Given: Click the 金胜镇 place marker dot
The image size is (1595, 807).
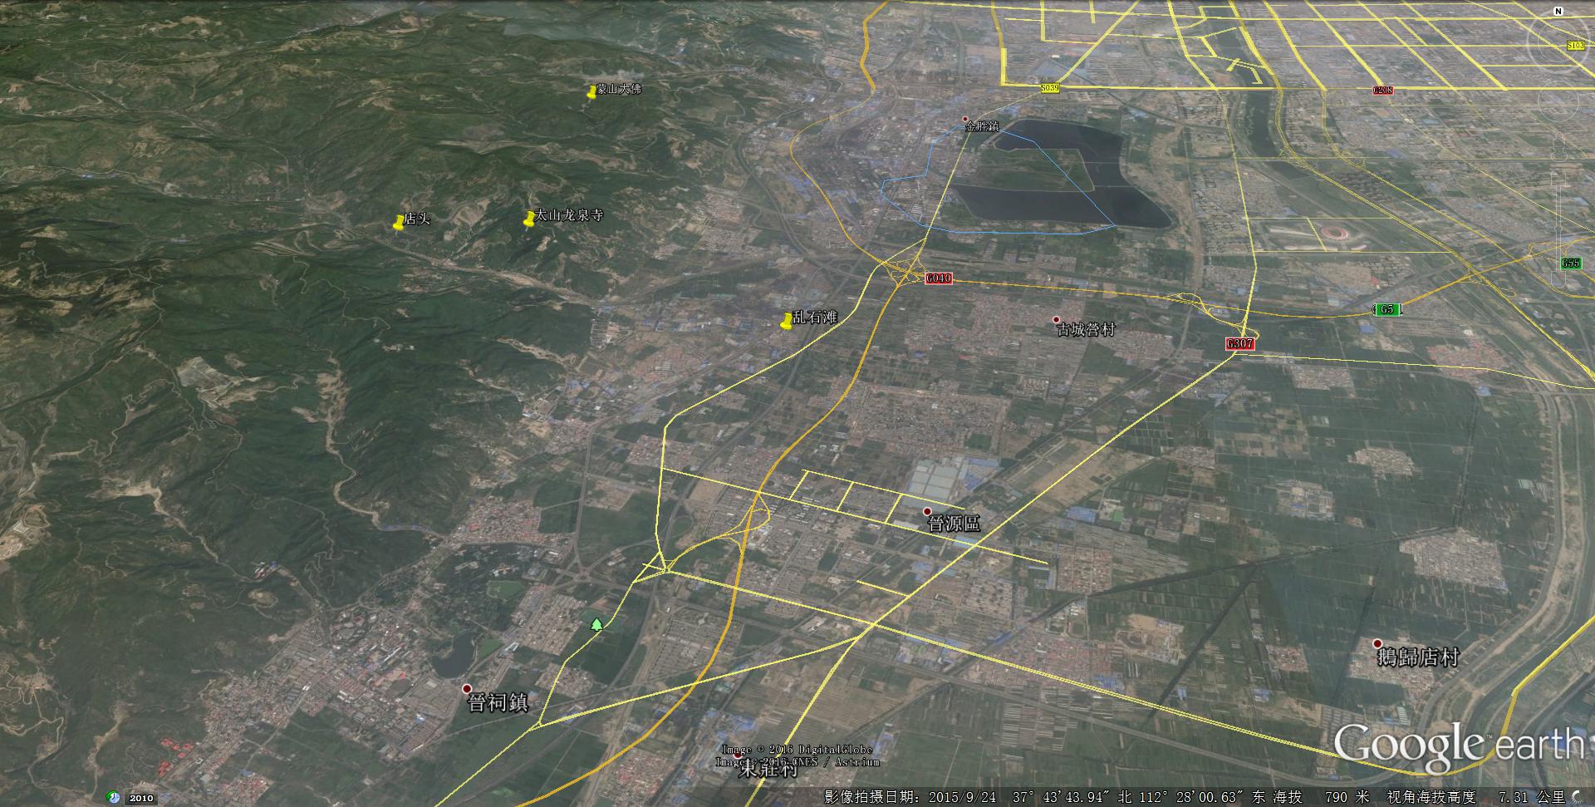Looking at the screenshot, I should coord(965,119).
